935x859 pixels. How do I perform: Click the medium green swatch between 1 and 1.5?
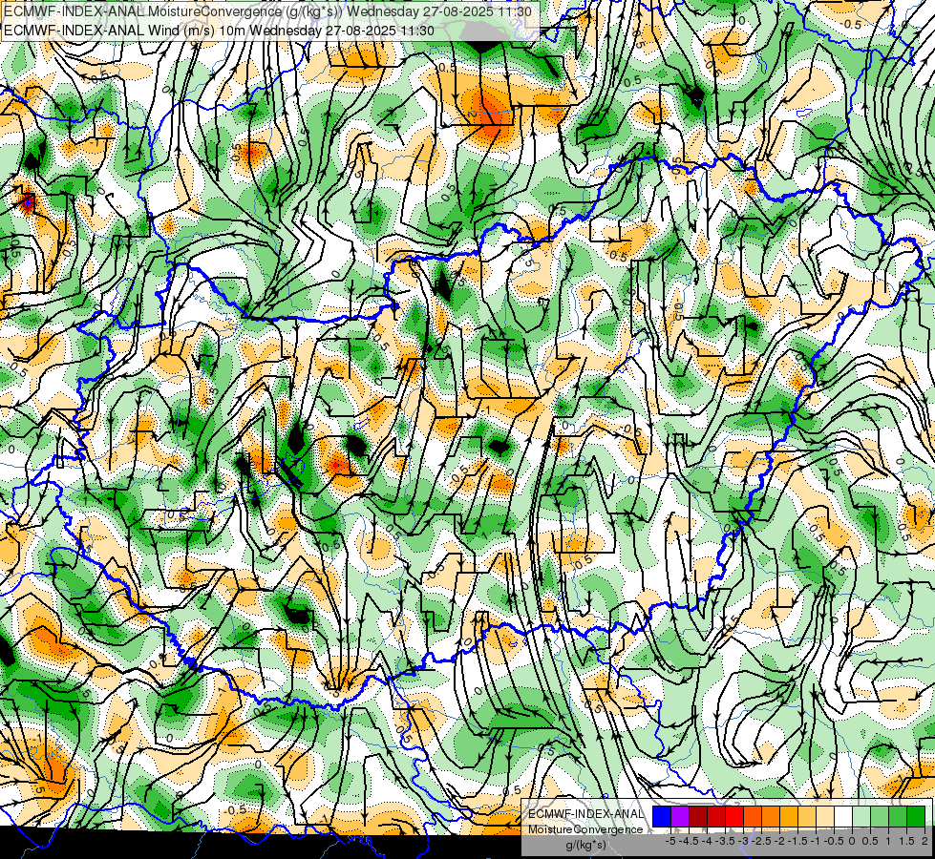point(898,817)
